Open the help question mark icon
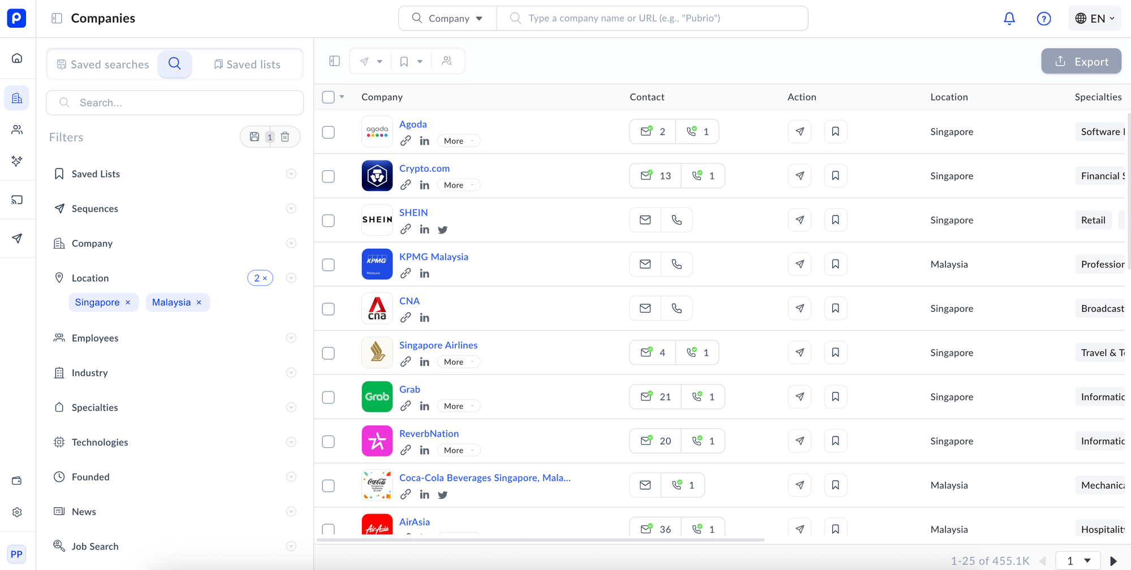 (x=1044, y=19)
